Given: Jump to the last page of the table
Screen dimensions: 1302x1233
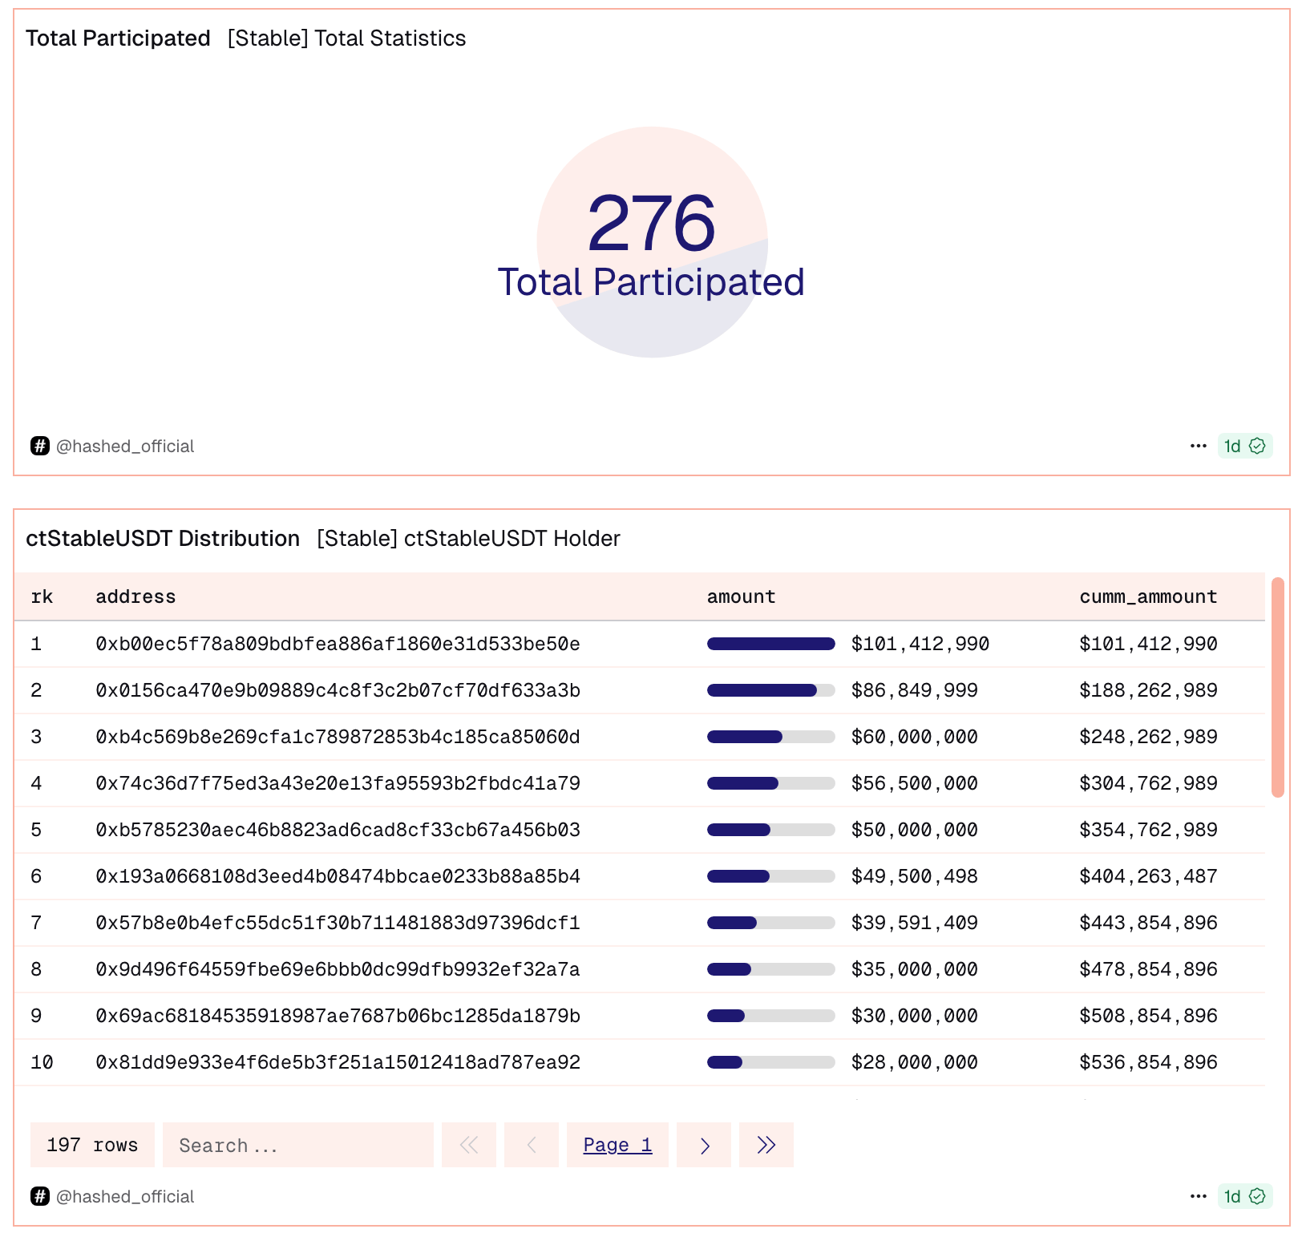Looking at the screenshot, I should [766, 1145].
